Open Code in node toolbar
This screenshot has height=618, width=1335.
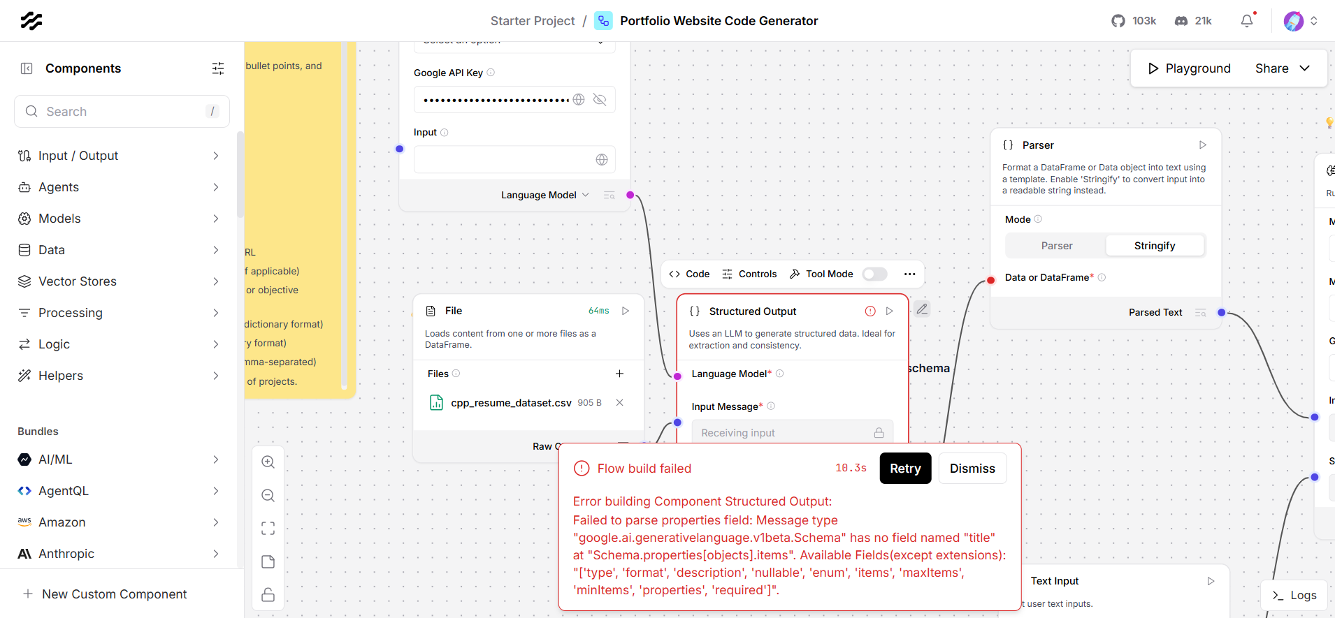click(x=689, y=274)
